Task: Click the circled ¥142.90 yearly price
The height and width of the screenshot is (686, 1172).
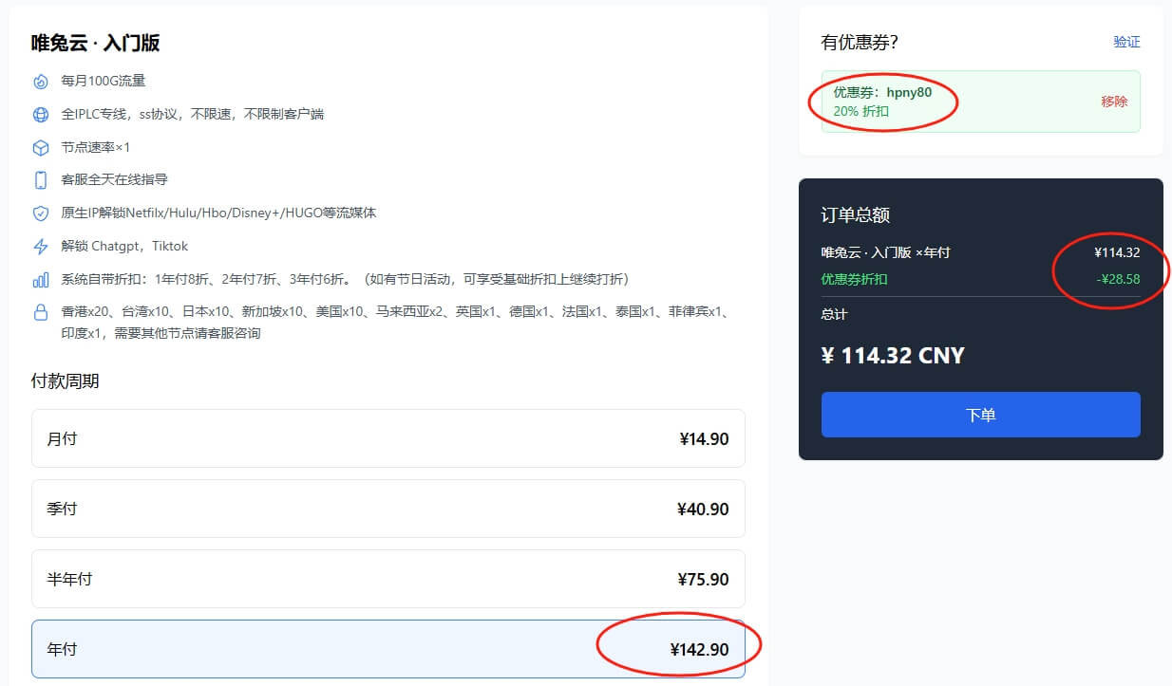Action: [703, 650]
